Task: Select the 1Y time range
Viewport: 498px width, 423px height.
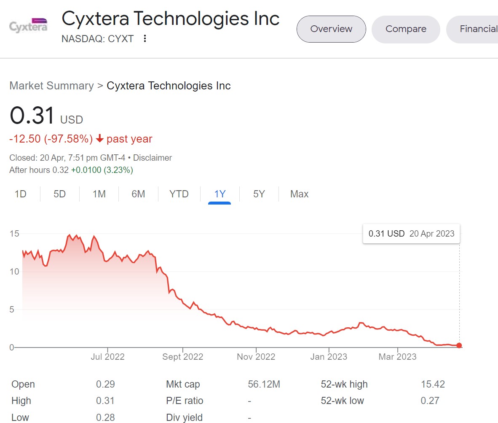Action: tap(220, 194)
